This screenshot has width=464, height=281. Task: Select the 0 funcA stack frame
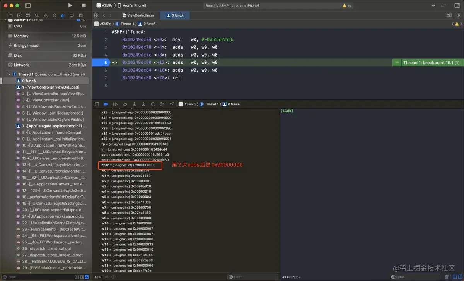pos(46,81)
